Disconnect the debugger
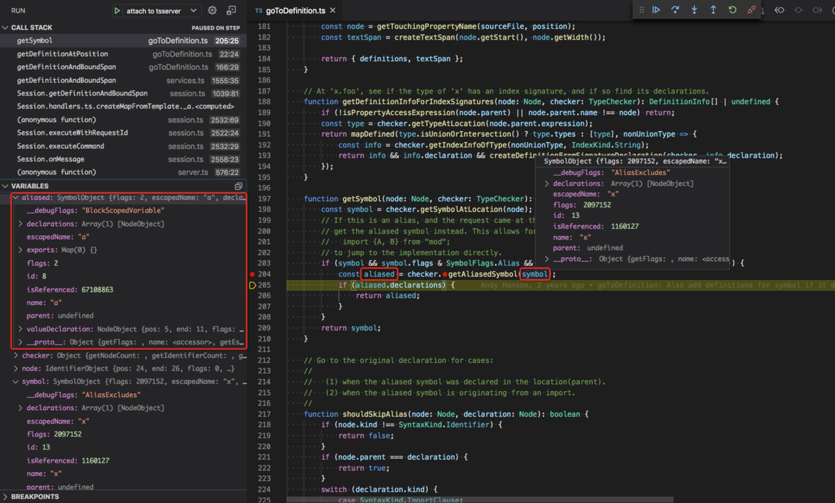The image size is (835, 503). click(751, 10)
